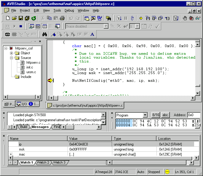Open the Program memory type dropdown
203x176 pixels.
coord(145,115)
